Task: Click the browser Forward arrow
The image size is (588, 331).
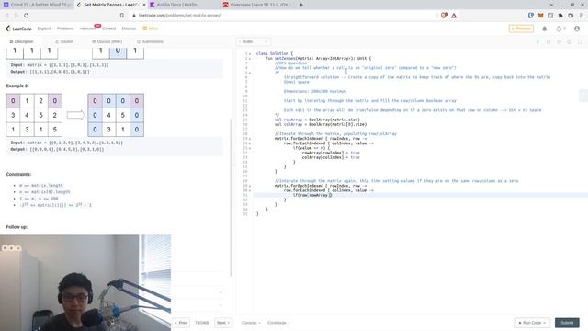Action: [x=17, y=16]
